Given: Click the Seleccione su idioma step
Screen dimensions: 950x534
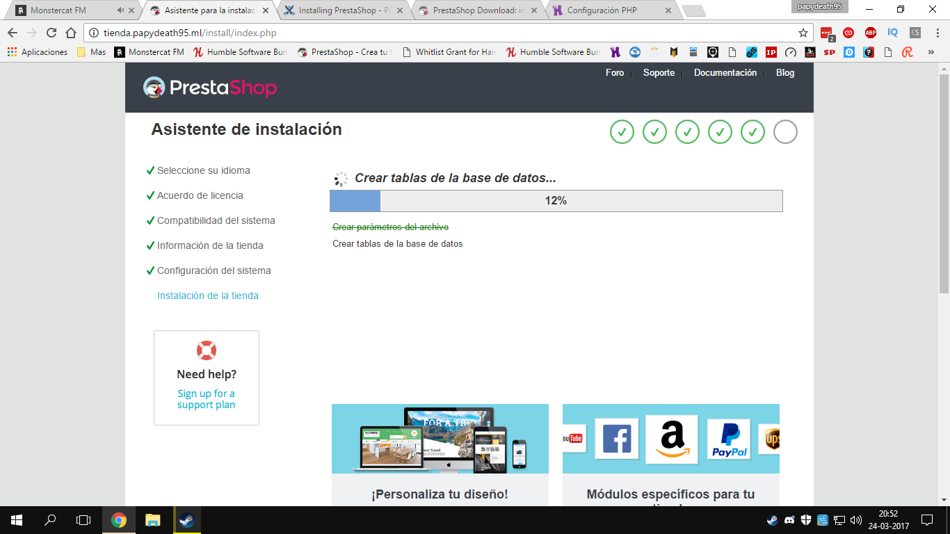Looking at the screenshot, I should [204, 170].
